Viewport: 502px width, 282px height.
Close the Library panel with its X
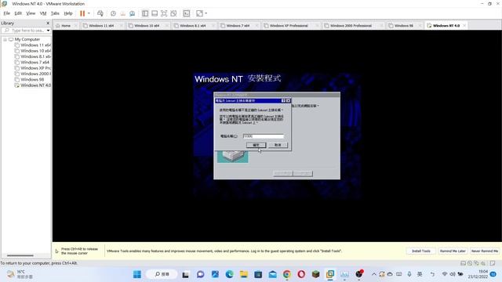pos(48,23)
